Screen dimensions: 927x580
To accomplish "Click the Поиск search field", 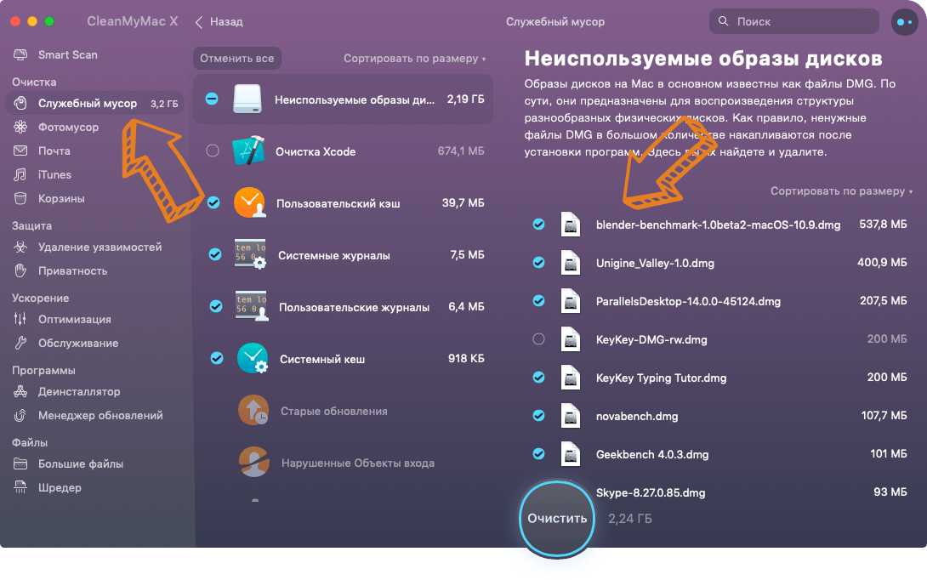I will tap(794, 21).
